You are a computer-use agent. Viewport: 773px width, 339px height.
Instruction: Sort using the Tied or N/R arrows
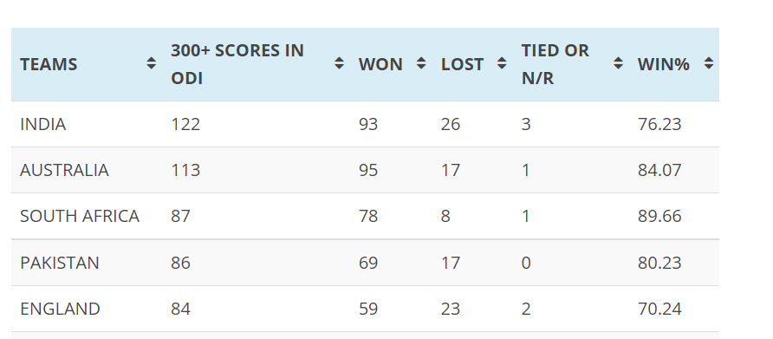point(618,63)
